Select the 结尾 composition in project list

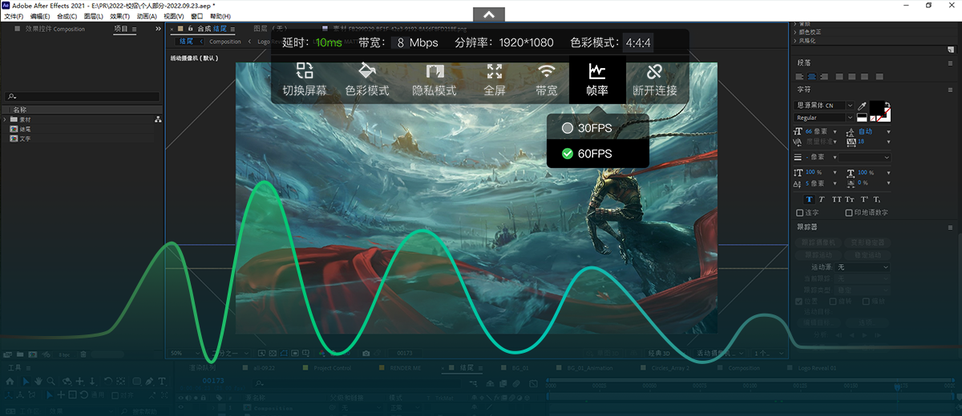pos(25,129)
